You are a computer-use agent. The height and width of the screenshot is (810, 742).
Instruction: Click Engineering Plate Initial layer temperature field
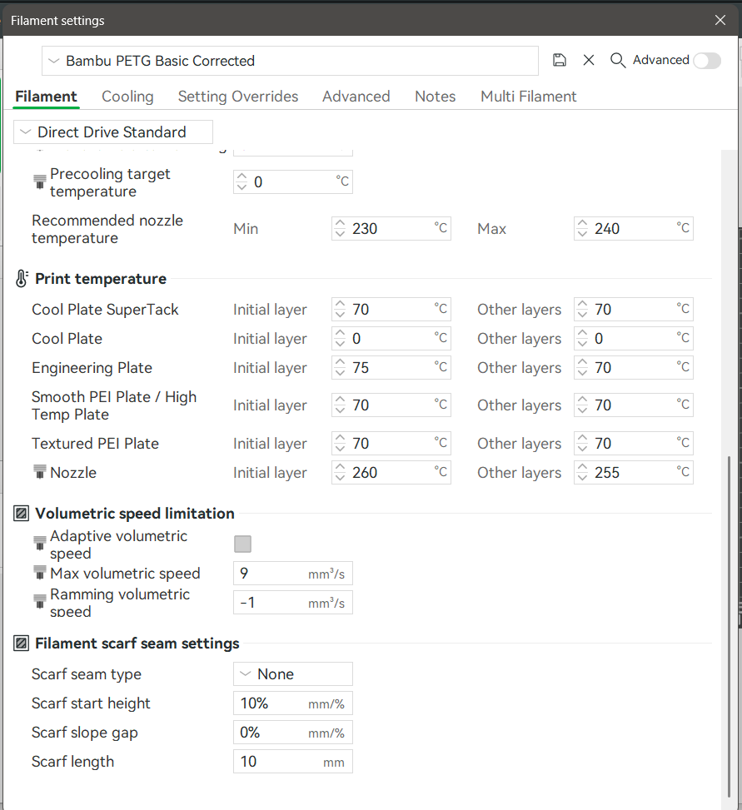pyautogui.click(x=391, y=367)
